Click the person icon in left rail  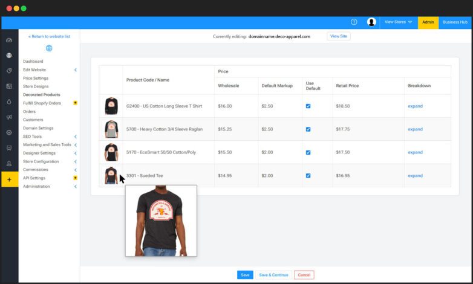pyautogui.click(x=9, y=163)
